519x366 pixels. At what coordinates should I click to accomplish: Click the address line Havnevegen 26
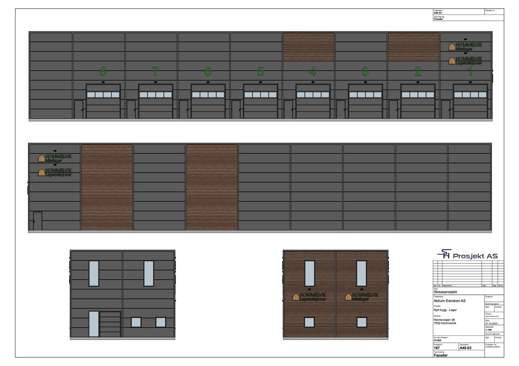444,320
